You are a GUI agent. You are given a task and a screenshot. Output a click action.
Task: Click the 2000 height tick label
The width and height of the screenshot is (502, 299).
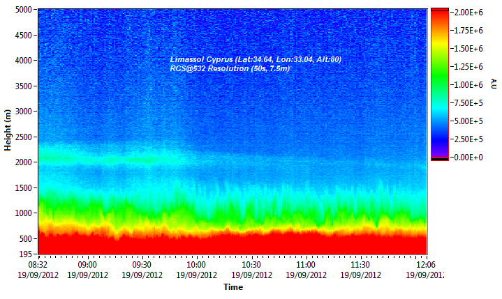click(23, 162)
